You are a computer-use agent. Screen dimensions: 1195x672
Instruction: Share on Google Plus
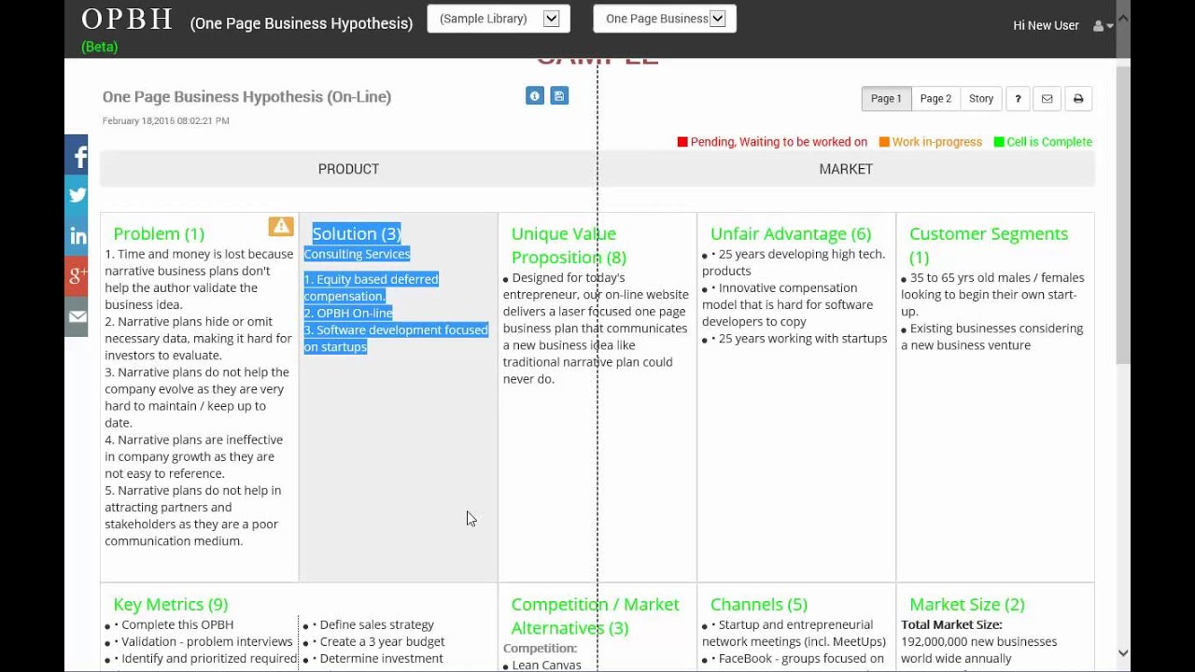point(77,275)
